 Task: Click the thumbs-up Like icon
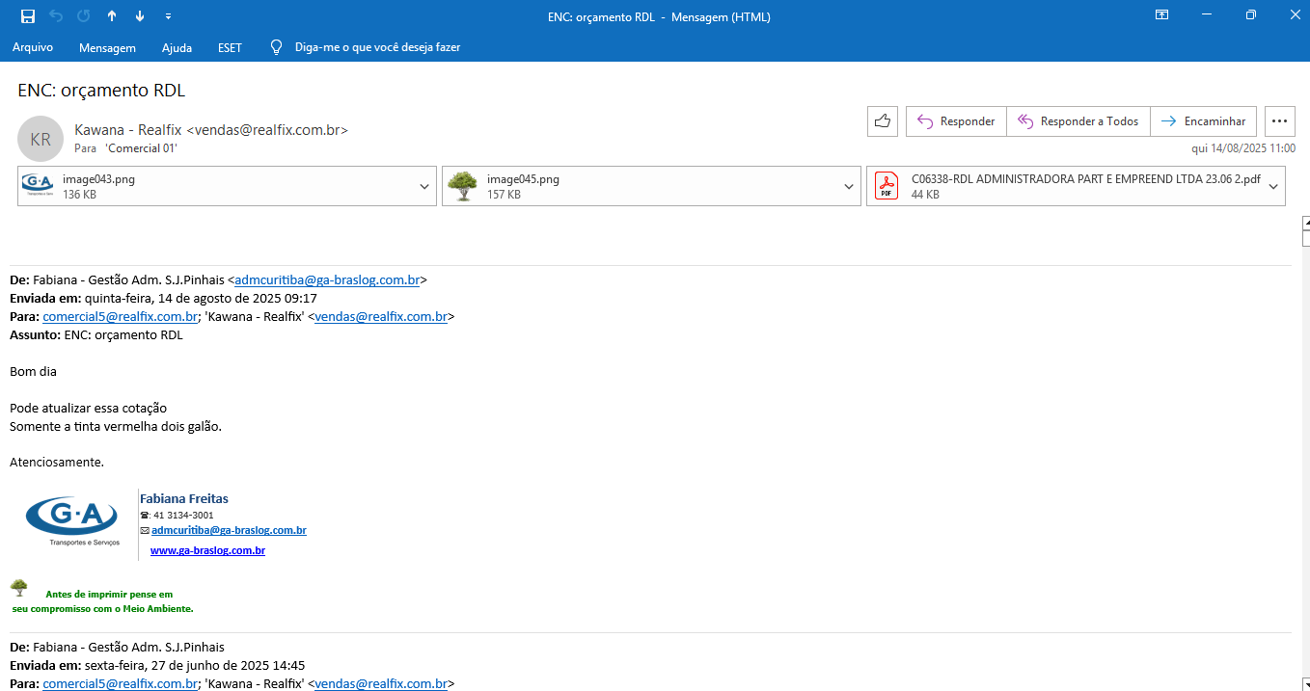882,121
